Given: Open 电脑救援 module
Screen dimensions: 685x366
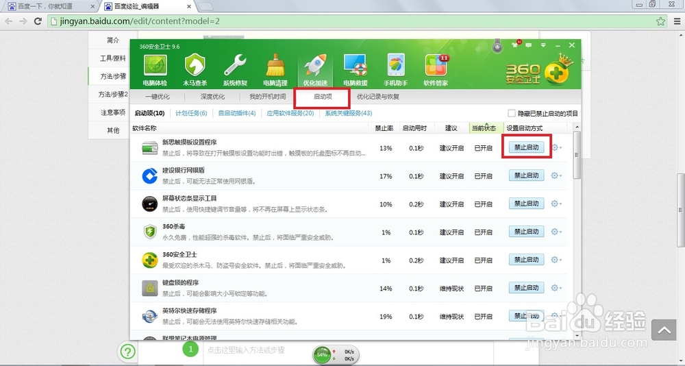Looking at the screenshot, I should point(355,70).
